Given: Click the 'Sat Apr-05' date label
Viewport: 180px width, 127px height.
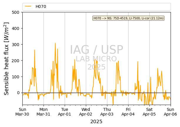Looking at the screenshot, I should tap(149, 112).
